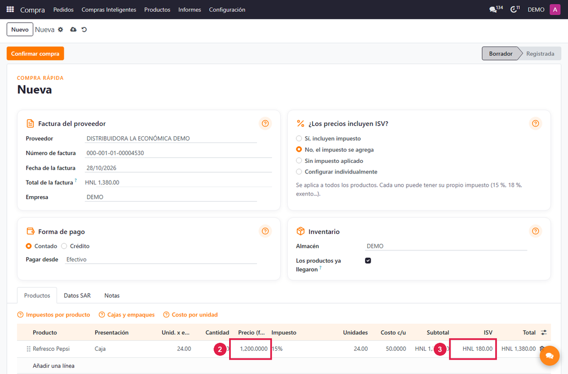Open Empresa field dropdown
The height and width of the screenshot is (374, 568).
tap(171, 197)
